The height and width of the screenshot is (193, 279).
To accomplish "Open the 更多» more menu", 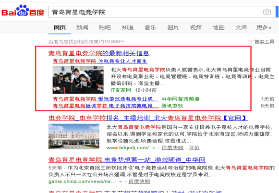I will click(x=264, y=27).
